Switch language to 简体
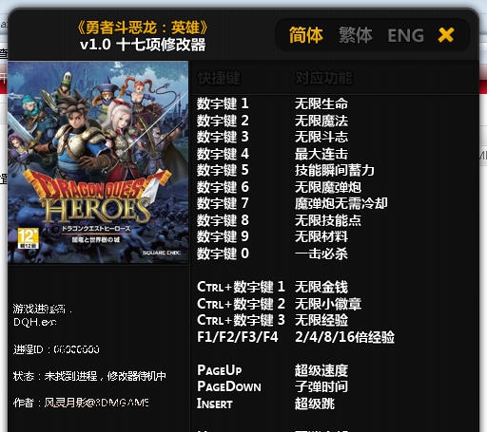487x432 pixels. (305, 35)
